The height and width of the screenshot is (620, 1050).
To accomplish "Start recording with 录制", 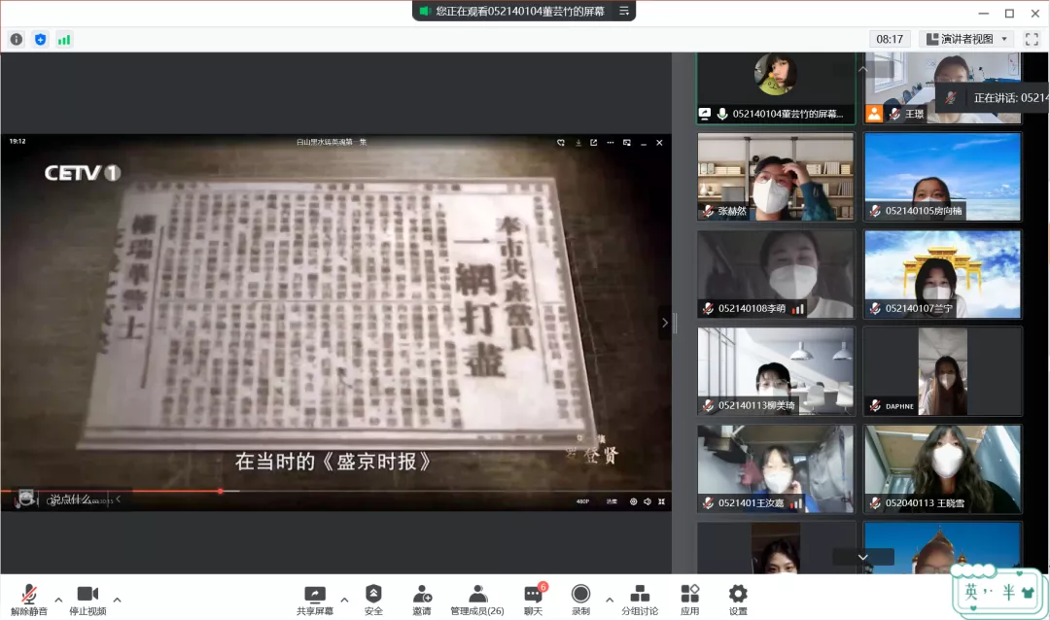I will coord(580,600).
